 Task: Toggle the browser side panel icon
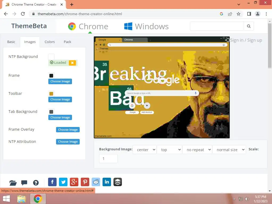coord(249,14)
